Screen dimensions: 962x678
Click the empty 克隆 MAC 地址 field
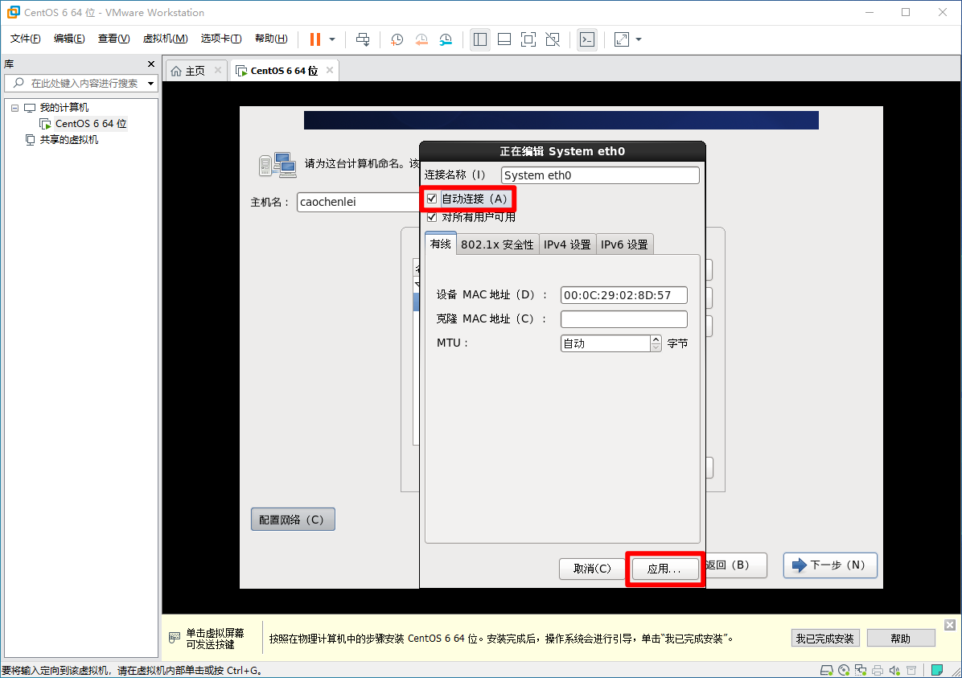click(x=624, y=319)
